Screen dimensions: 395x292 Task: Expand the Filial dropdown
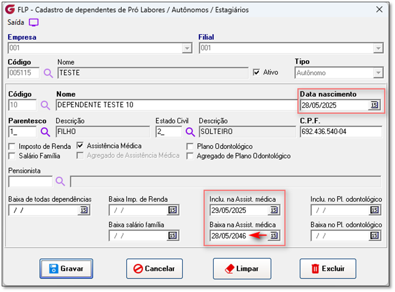click(x=378, y=48)
